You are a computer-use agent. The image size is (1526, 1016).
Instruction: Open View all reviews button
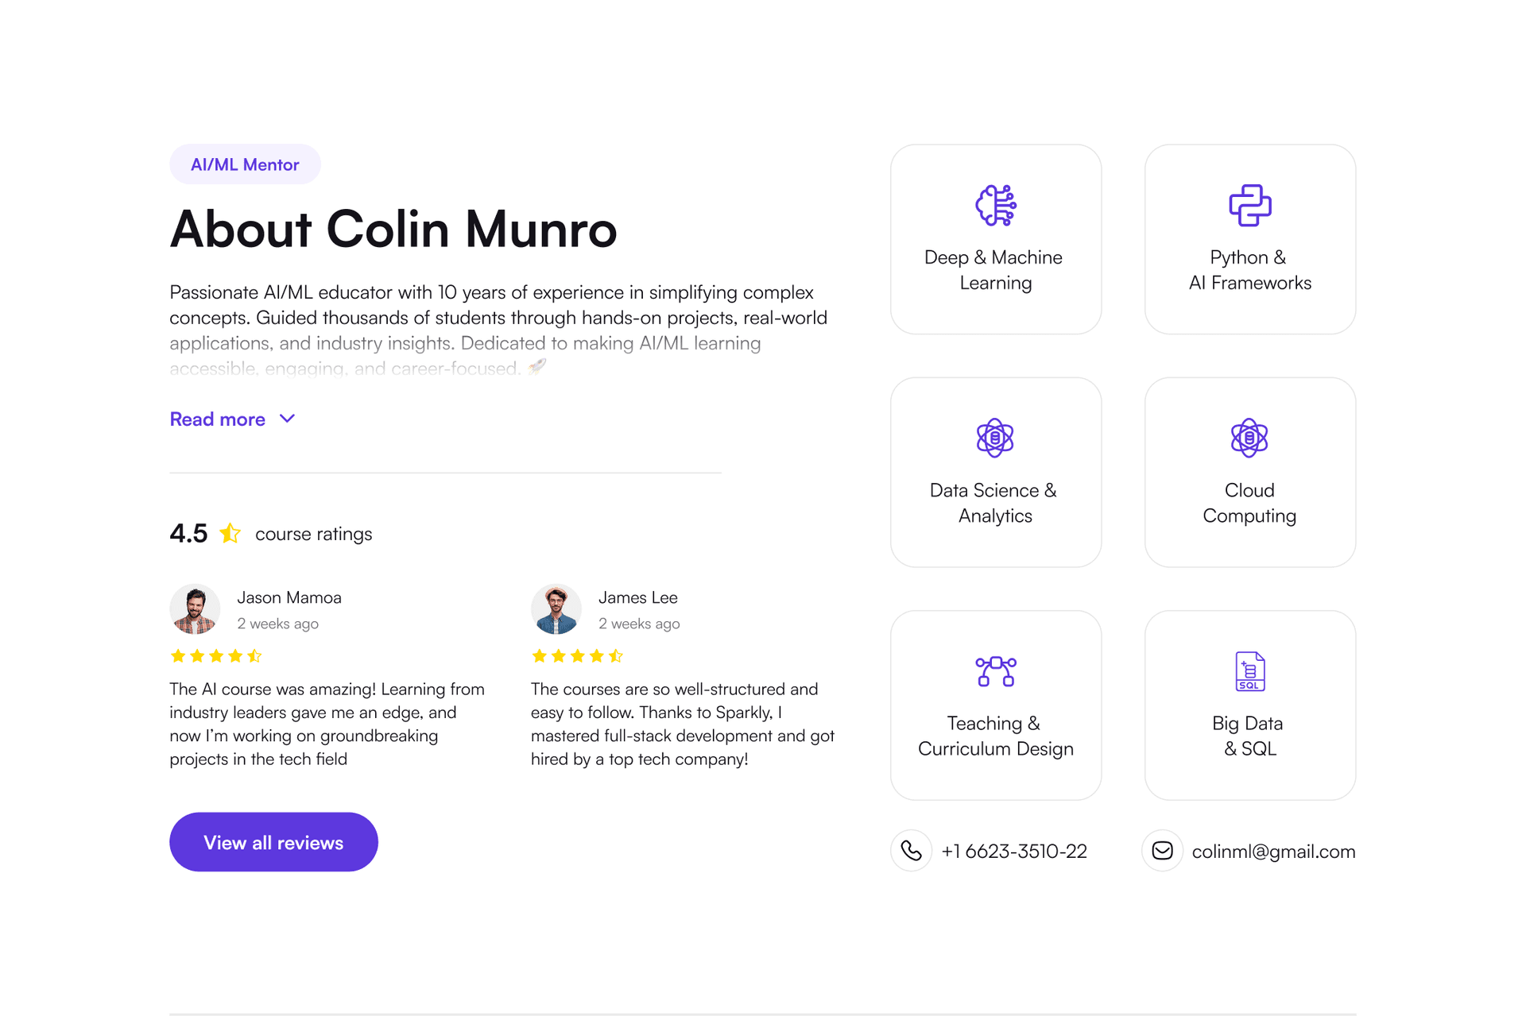pyautogui.click(x=273, y=842)
